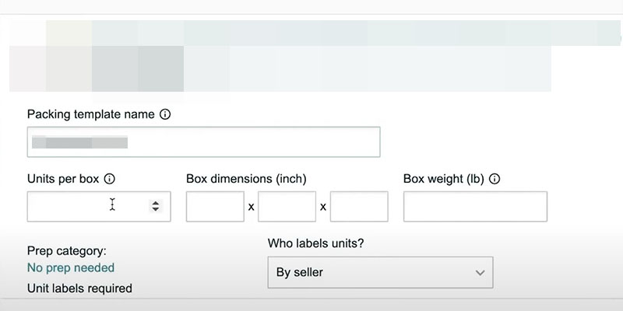Viewport: 623px width, 311px height.
Task: Click the info icon next to Units per box
Action: coord(110,178)
